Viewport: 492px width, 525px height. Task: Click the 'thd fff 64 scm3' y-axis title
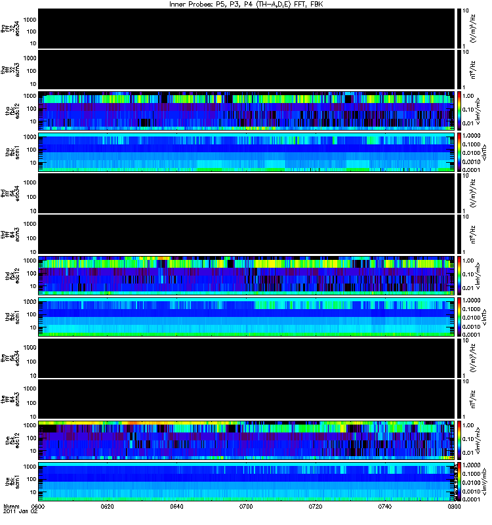pyautogui.click(x=10, y=234)
